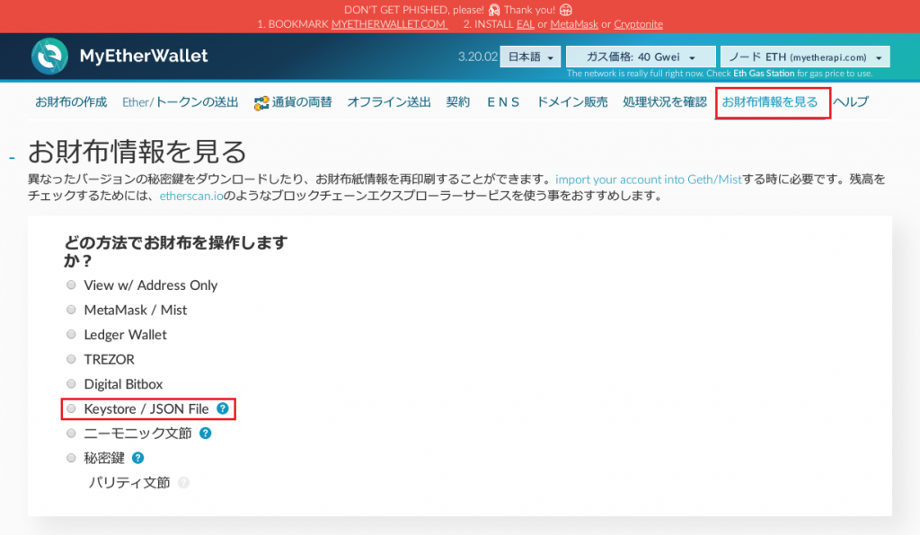
Task: Click the どの方法でお財布を操作しますか? heading
Action: click(176, 251)
